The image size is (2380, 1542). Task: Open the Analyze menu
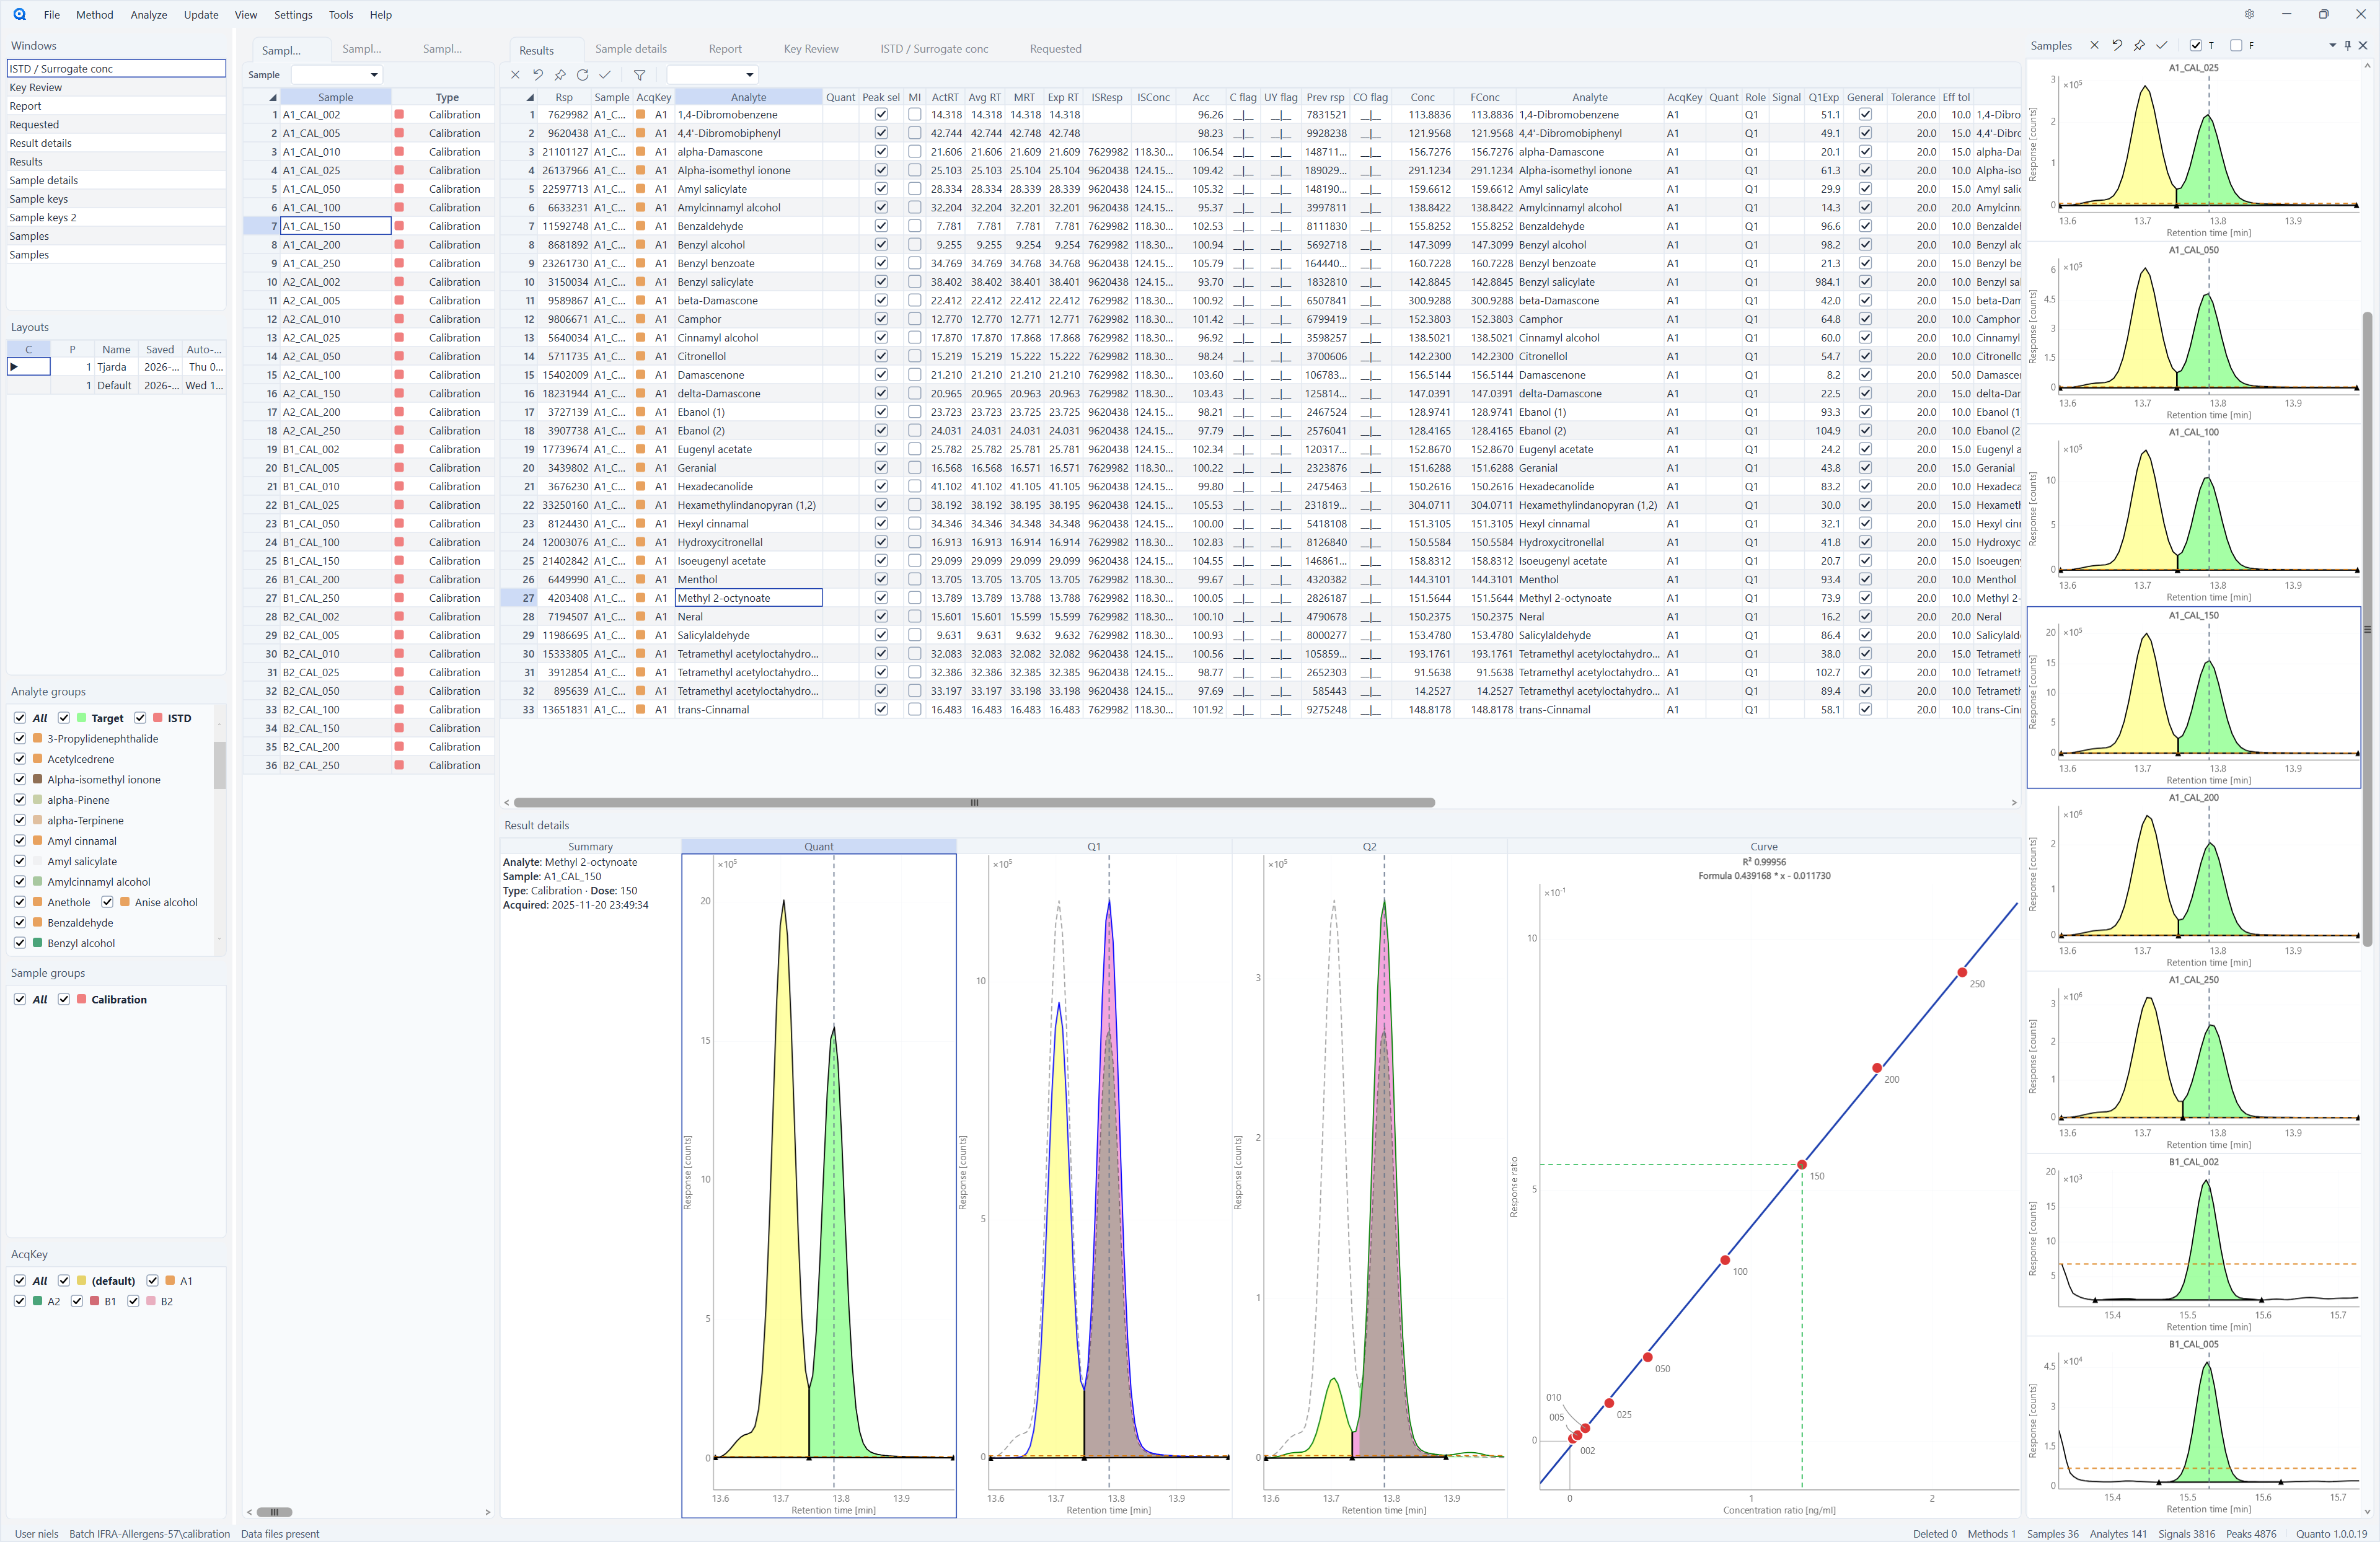tap(148, 15)
